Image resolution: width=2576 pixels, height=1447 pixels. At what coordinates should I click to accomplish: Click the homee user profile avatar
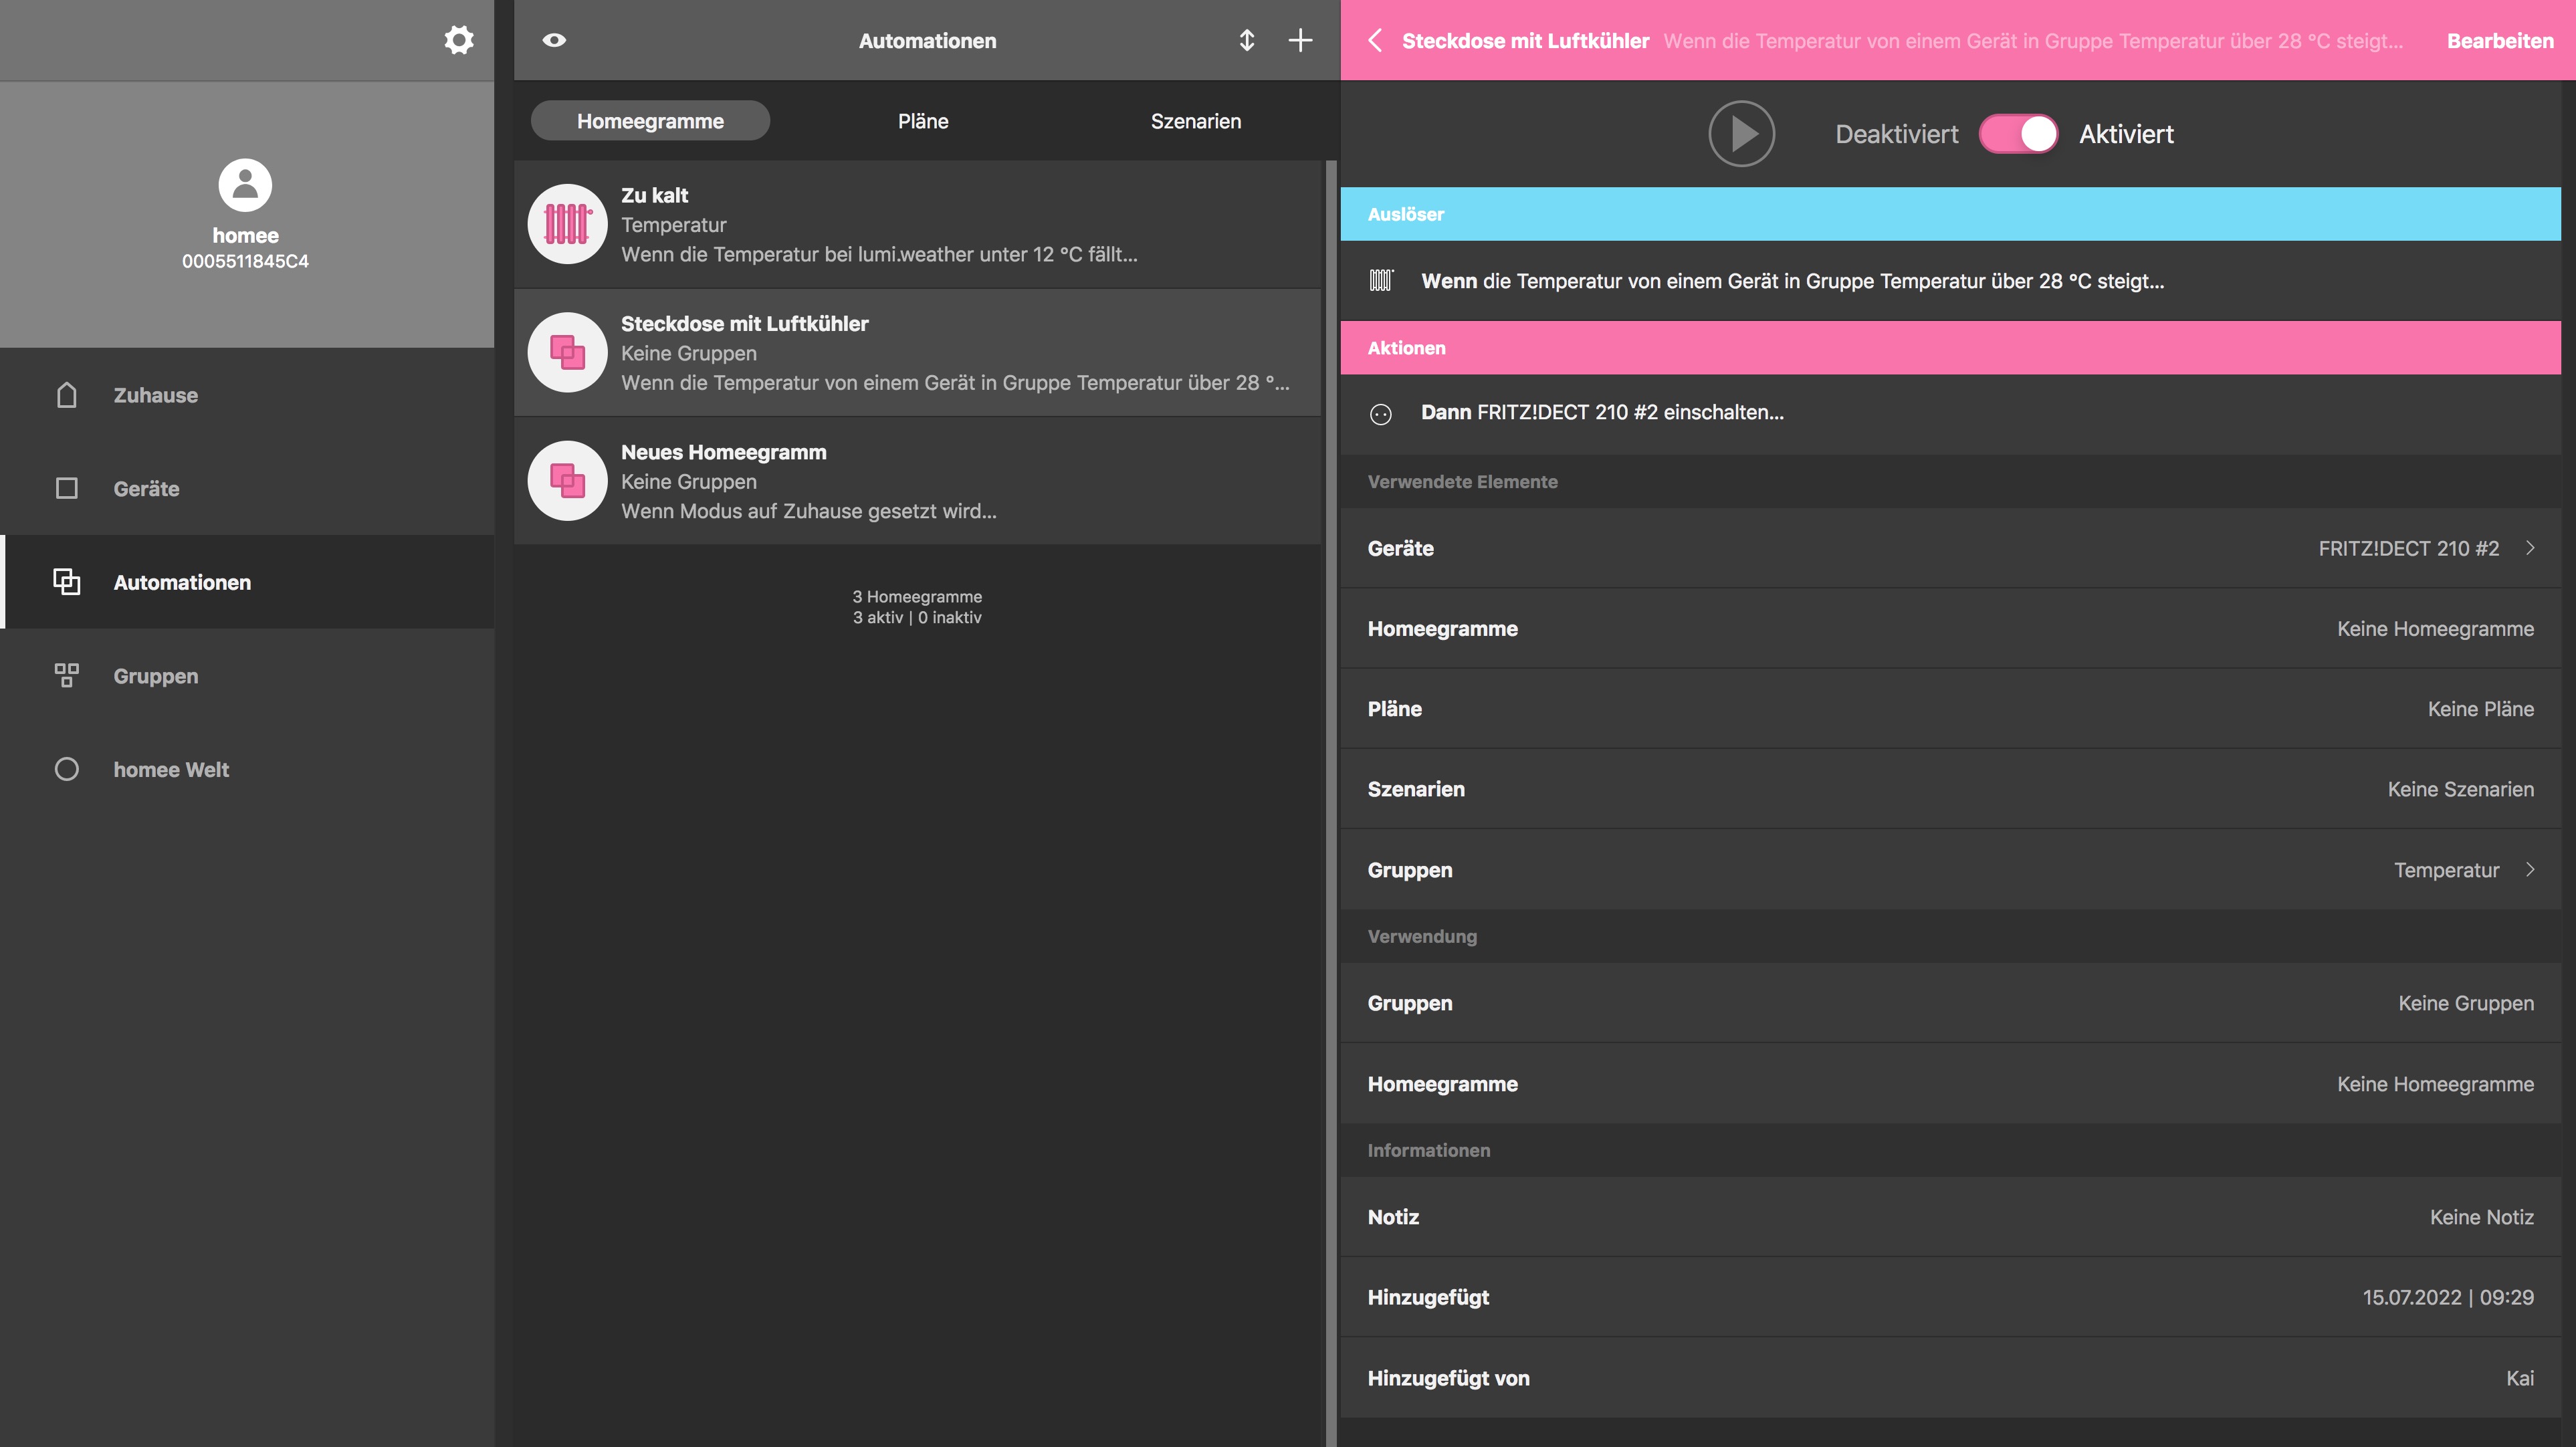point(245,185)
